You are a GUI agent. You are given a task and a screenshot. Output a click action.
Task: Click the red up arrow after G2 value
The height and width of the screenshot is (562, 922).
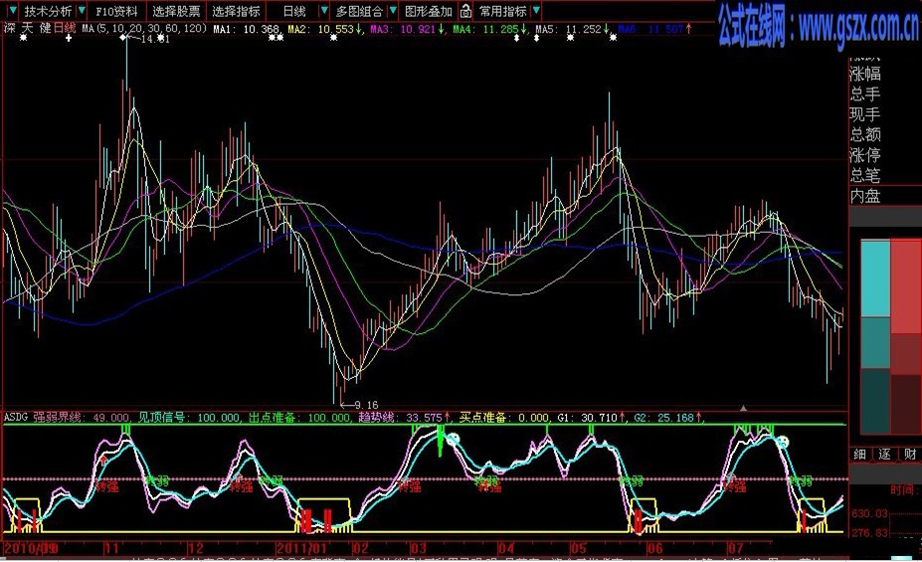point(699,418)
